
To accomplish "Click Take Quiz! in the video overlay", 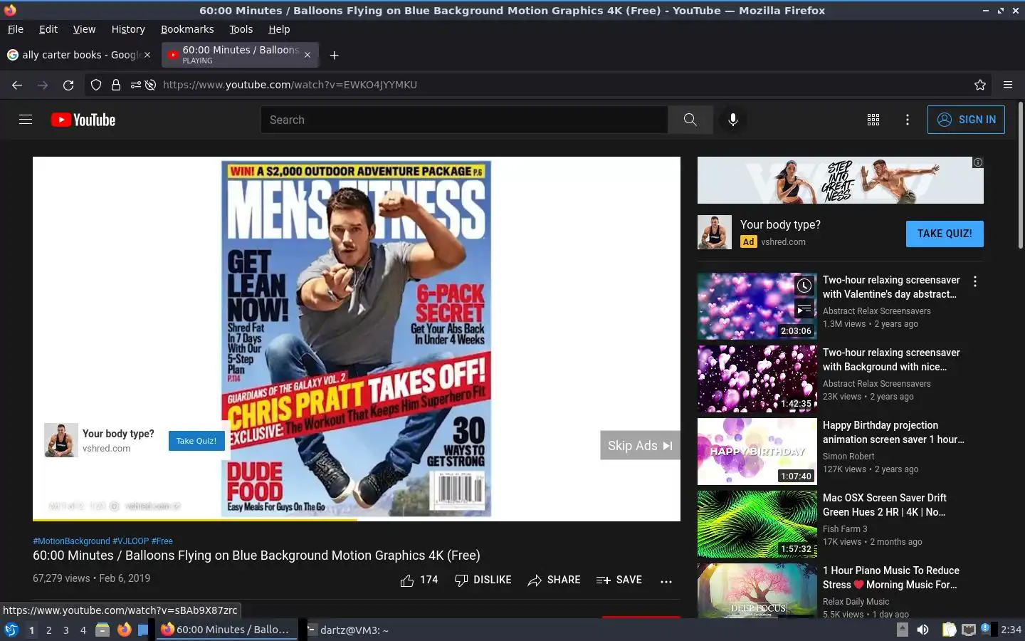I will tap(196, 441).
